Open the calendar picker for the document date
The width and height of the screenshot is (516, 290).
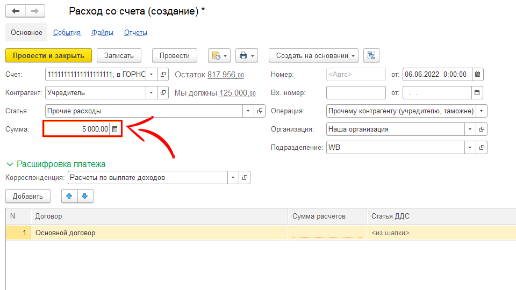(477, 74)
